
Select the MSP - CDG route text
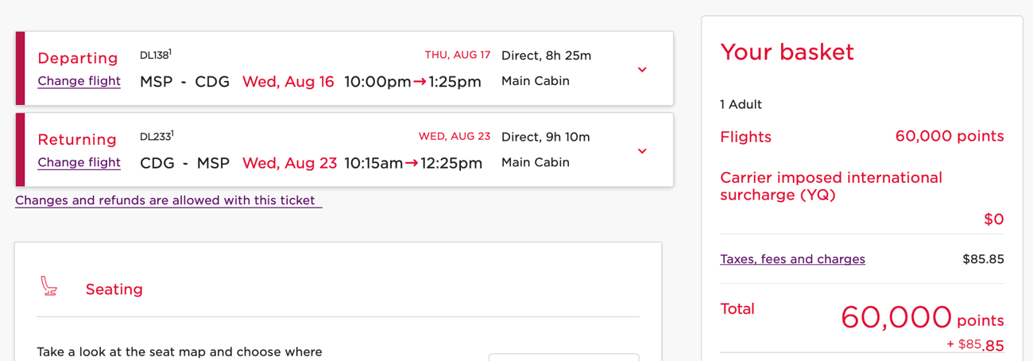click(x=184, y=82)
